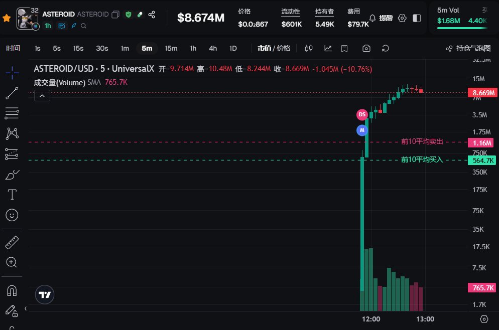This screenshot has height=330, width=499.
Task: Click the ASTEROID/USD symbol legend title
Action: 94,69
